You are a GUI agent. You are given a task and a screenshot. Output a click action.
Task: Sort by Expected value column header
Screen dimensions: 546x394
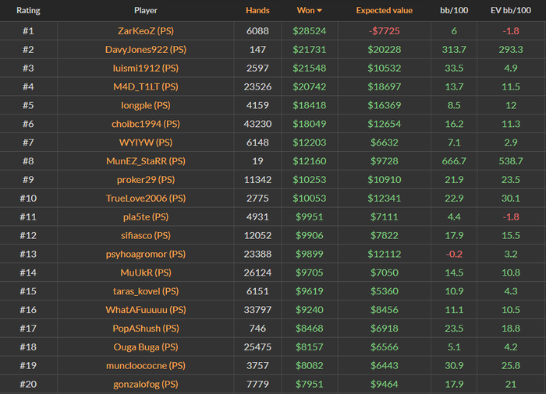click(x=383, y=12)
